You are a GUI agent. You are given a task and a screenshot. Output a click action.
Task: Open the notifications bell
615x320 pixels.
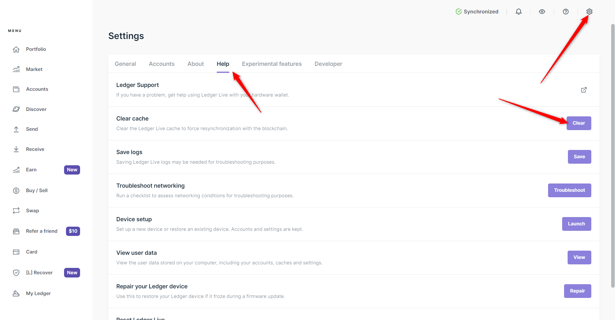518,12
